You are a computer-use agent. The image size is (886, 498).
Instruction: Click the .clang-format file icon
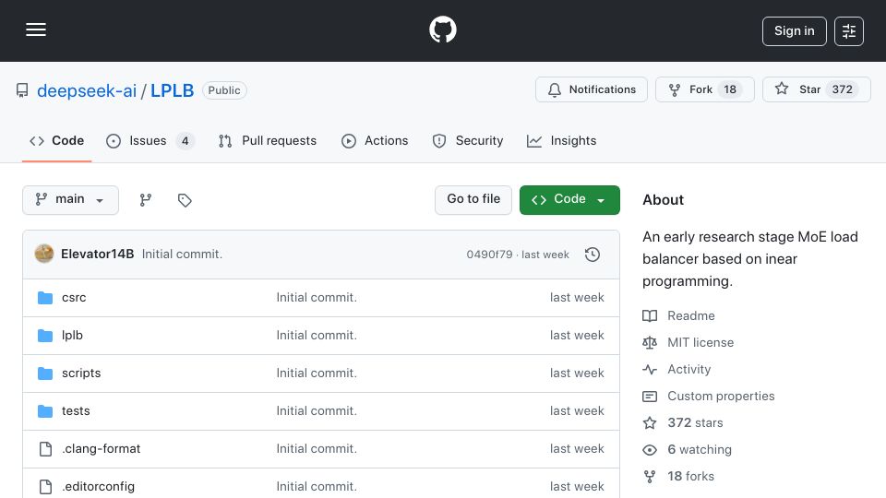point(45,449)
